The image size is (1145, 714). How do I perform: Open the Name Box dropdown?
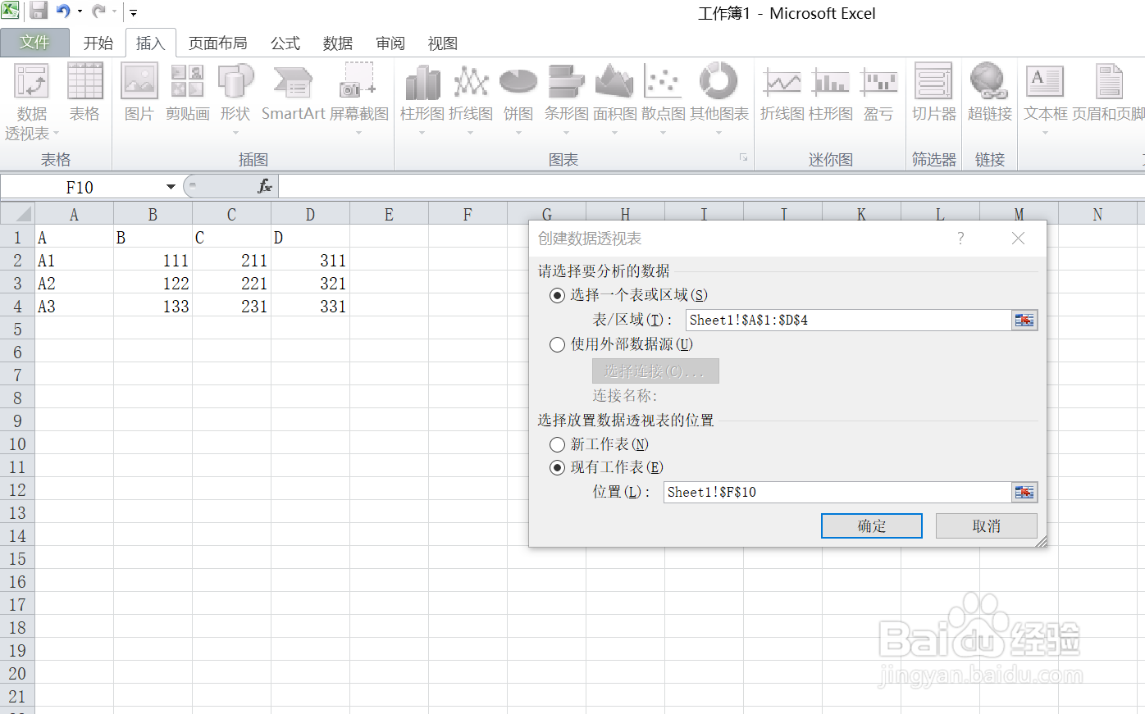(171, 186)
